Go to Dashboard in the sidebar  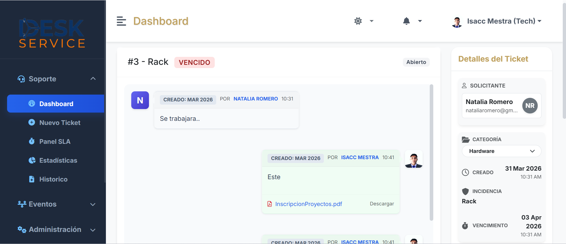pos(56,104)
